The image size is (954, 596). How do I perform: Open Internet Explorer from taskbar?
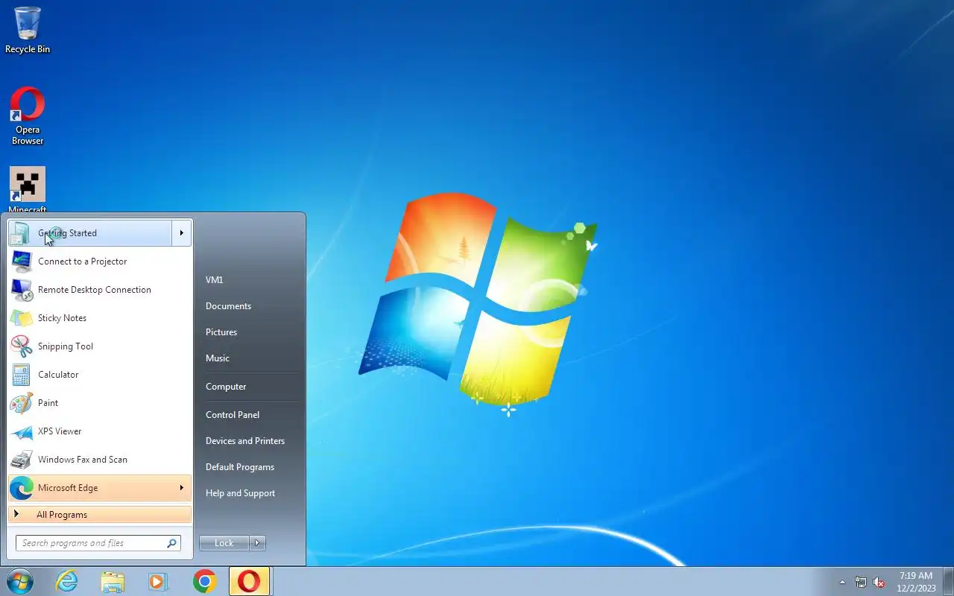(67, 581)
